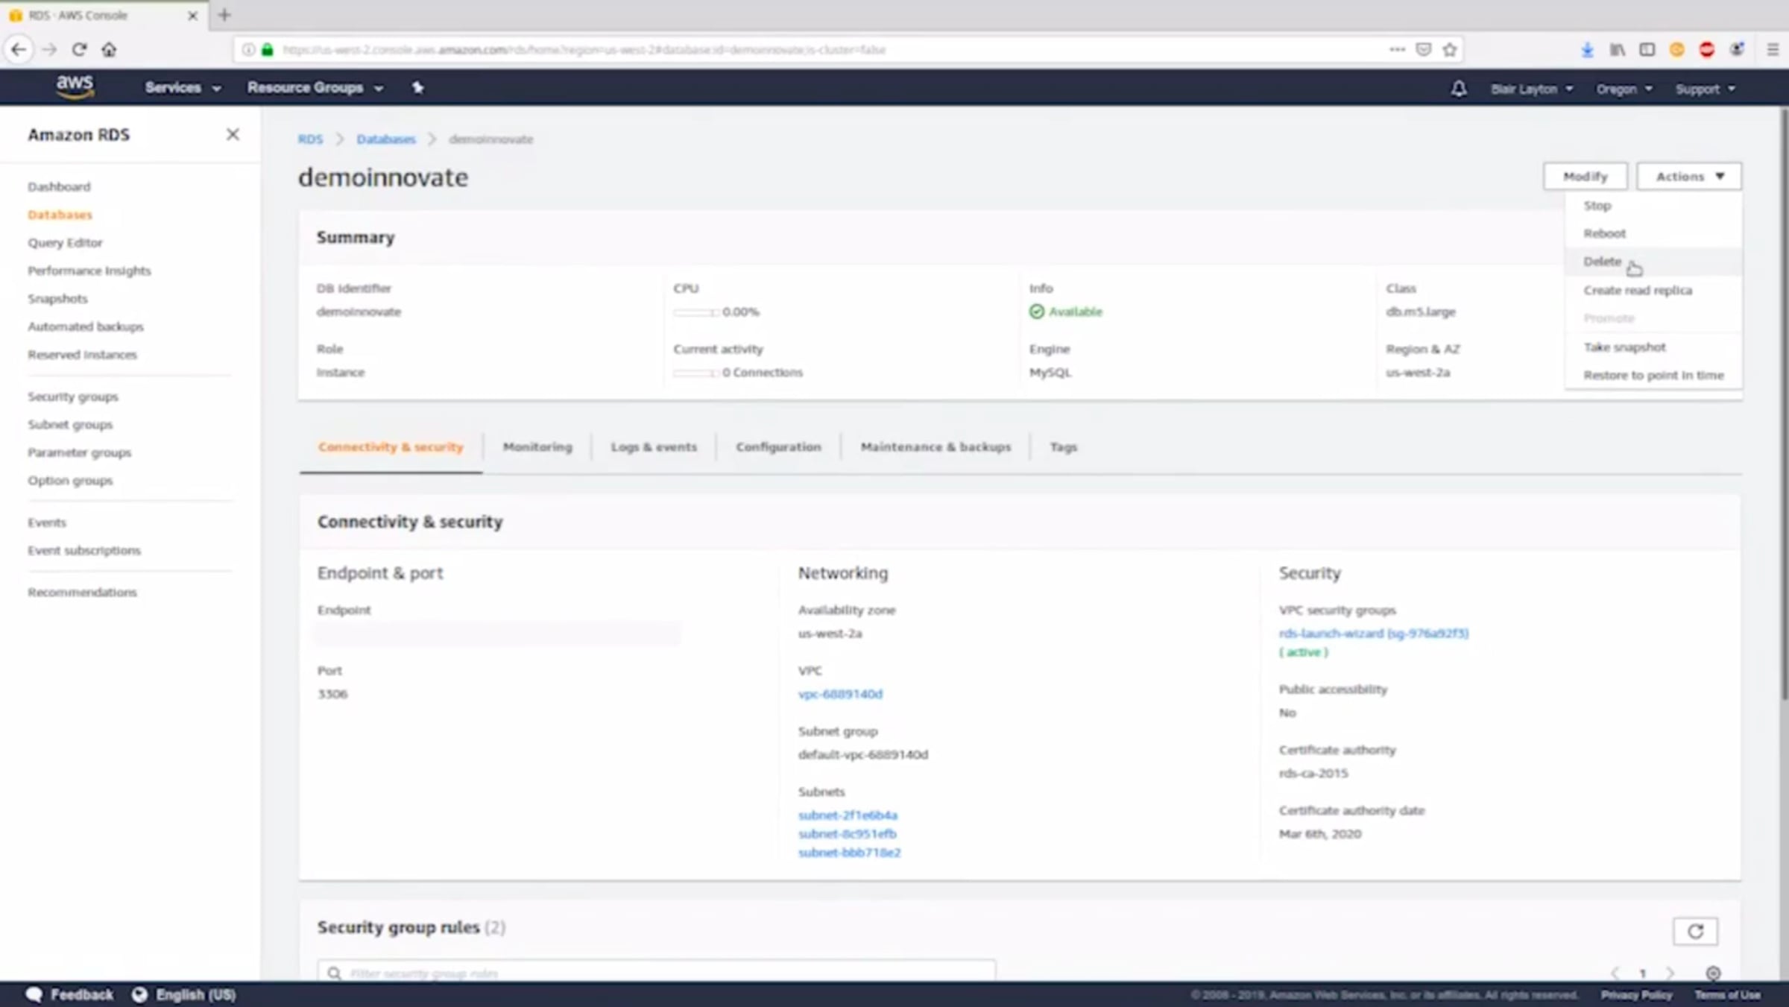
Task: Open Query Editor in the sidebar
Action: point(65,243)
